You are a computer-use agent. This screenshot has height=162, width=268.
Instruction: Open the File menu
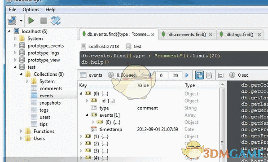[13, 9]
